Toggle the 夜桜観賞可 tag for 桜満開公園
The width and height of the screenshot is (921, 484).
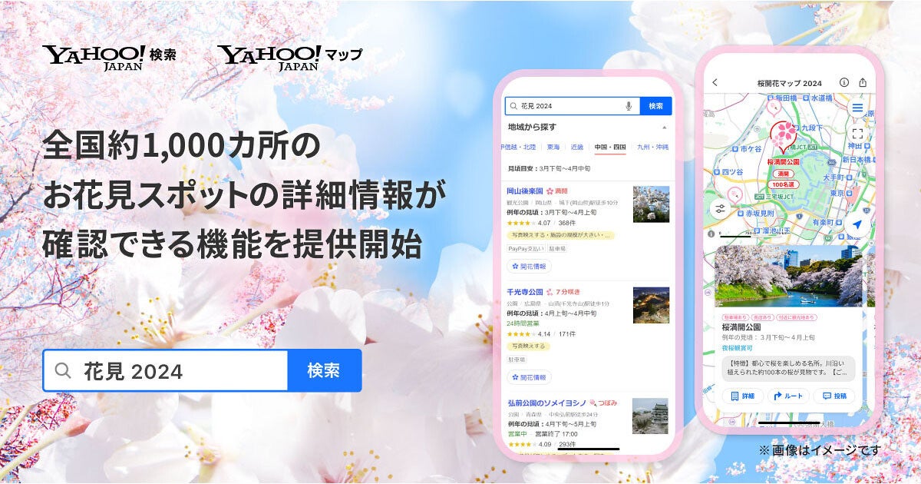tap(737, 348)
